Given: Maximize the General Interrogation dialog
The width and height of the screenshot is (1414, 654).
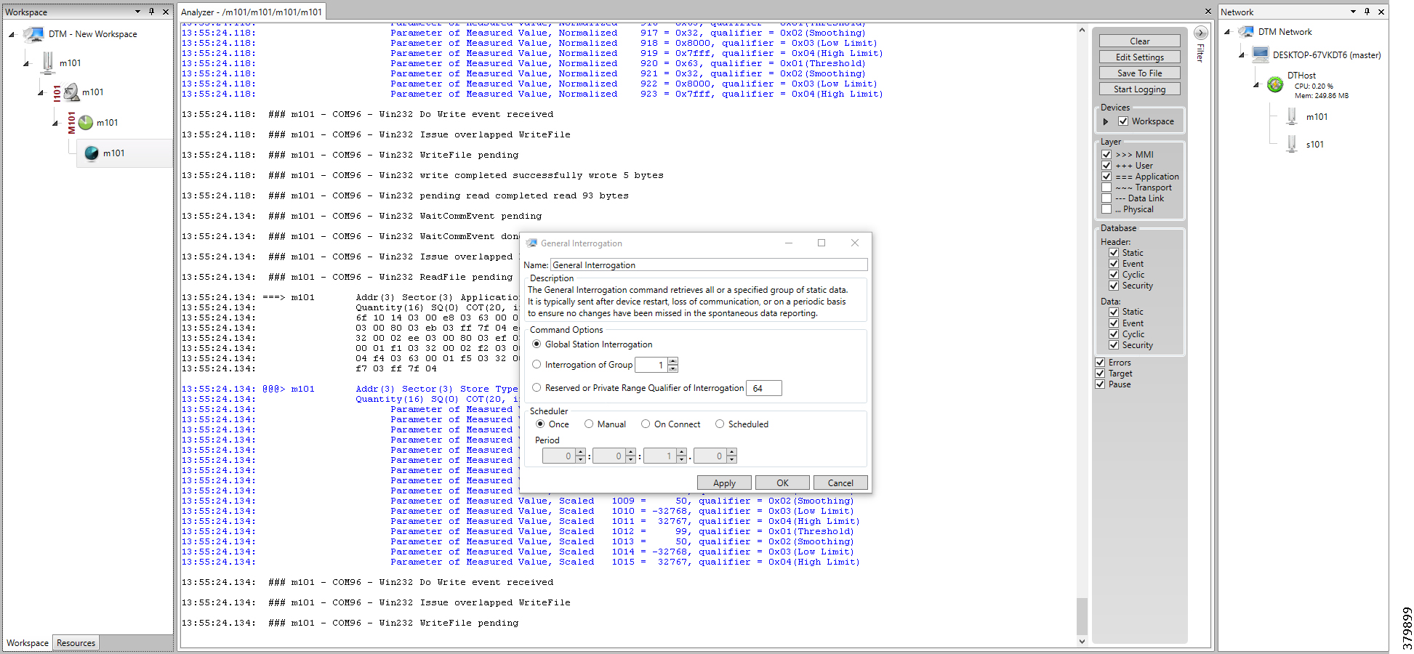Looking at the screenshot, I should [x=822, y=243].
